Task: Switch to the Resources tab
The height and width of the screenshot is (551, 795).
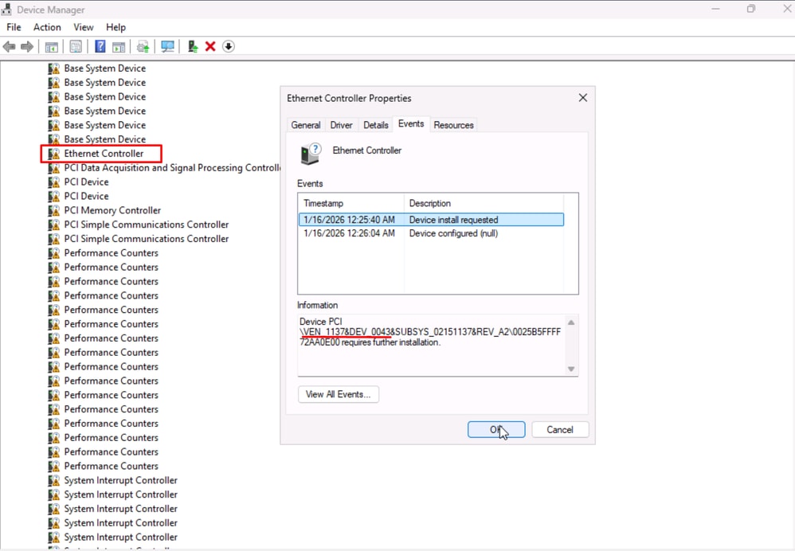Action: coord(453,124)
